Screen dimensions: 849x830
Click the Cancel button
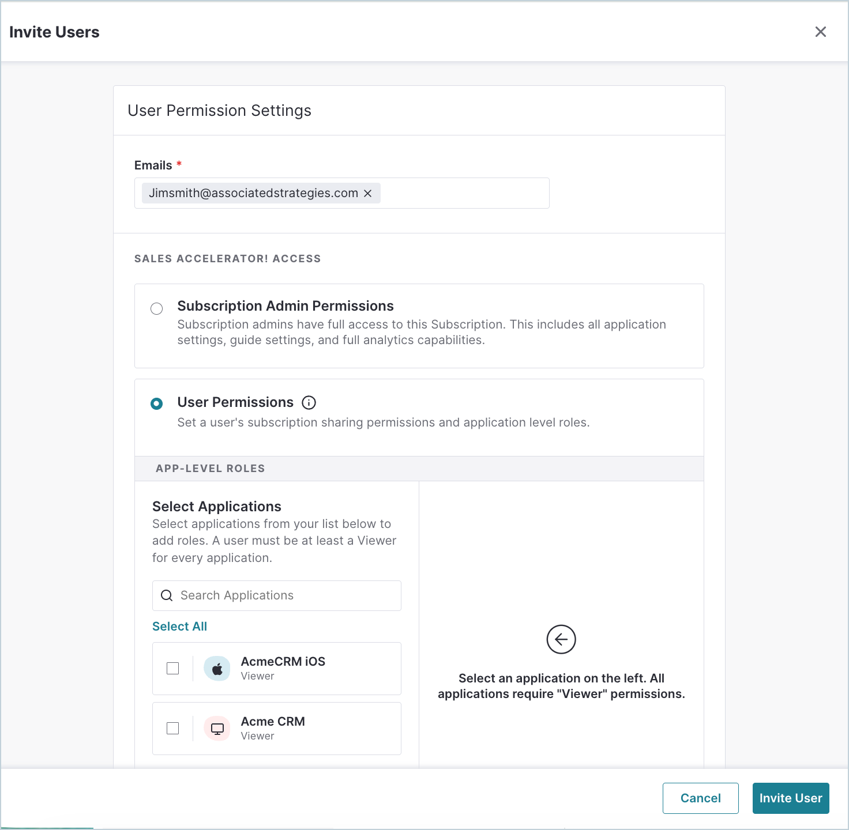(701, 798)
